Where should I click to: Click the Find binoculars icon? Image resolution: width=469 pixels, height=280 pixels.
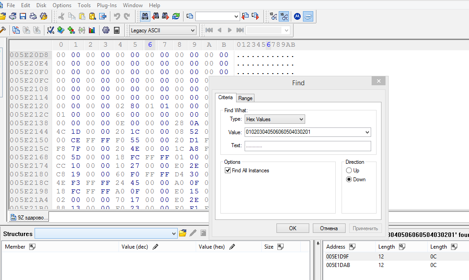[145, 16]
